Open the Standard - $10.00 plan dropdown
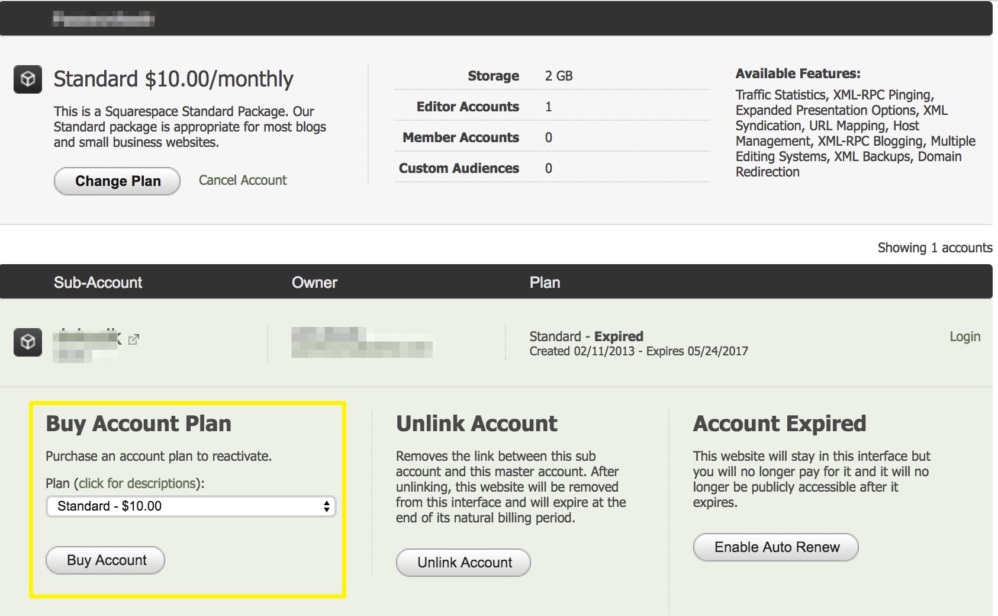The width and height of the screenshot is (998, 616). coord(191,506)
